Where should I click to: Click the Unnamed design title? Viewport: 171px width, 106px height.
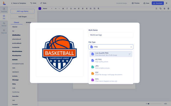(122, 3)
